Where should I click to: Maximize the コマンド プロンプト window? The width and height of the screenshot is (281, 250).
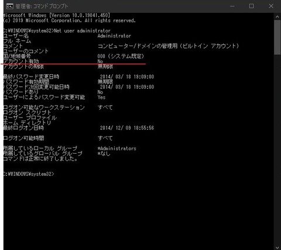tap(252, 6)
